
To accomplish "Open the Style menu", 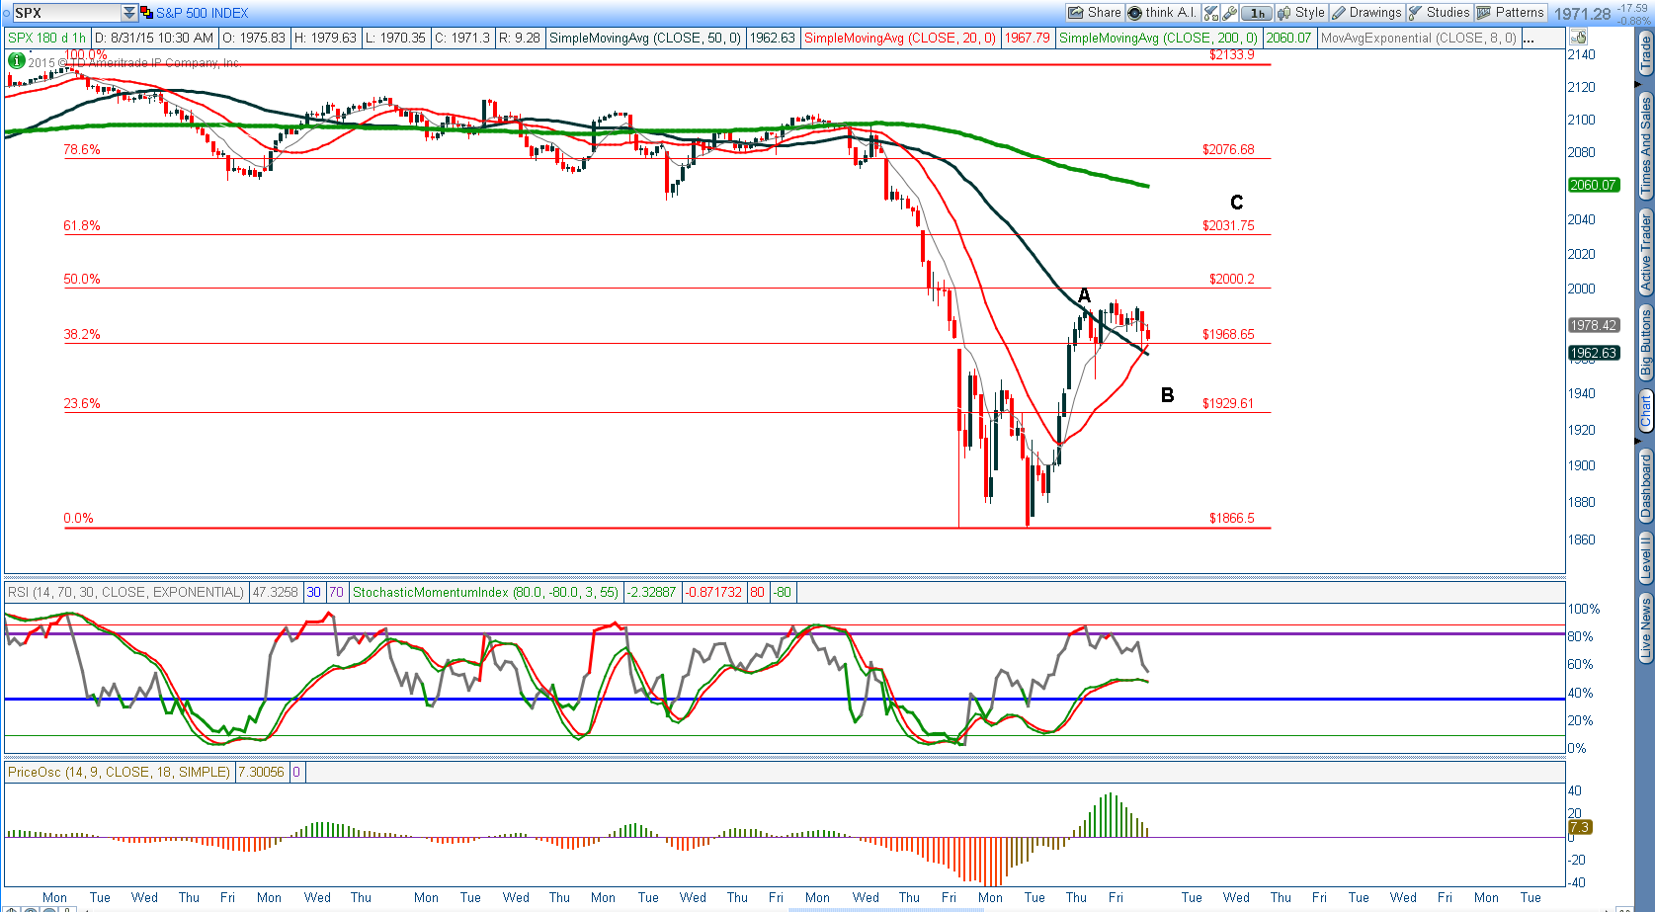I will tap(1300, 13).
